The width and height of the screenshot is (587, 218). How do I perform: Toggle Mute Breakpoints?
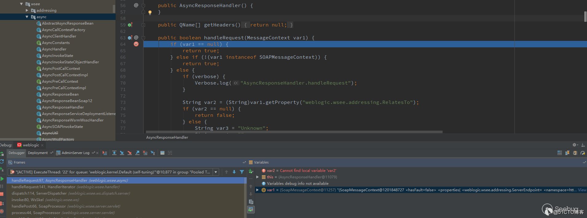(2, 211)
